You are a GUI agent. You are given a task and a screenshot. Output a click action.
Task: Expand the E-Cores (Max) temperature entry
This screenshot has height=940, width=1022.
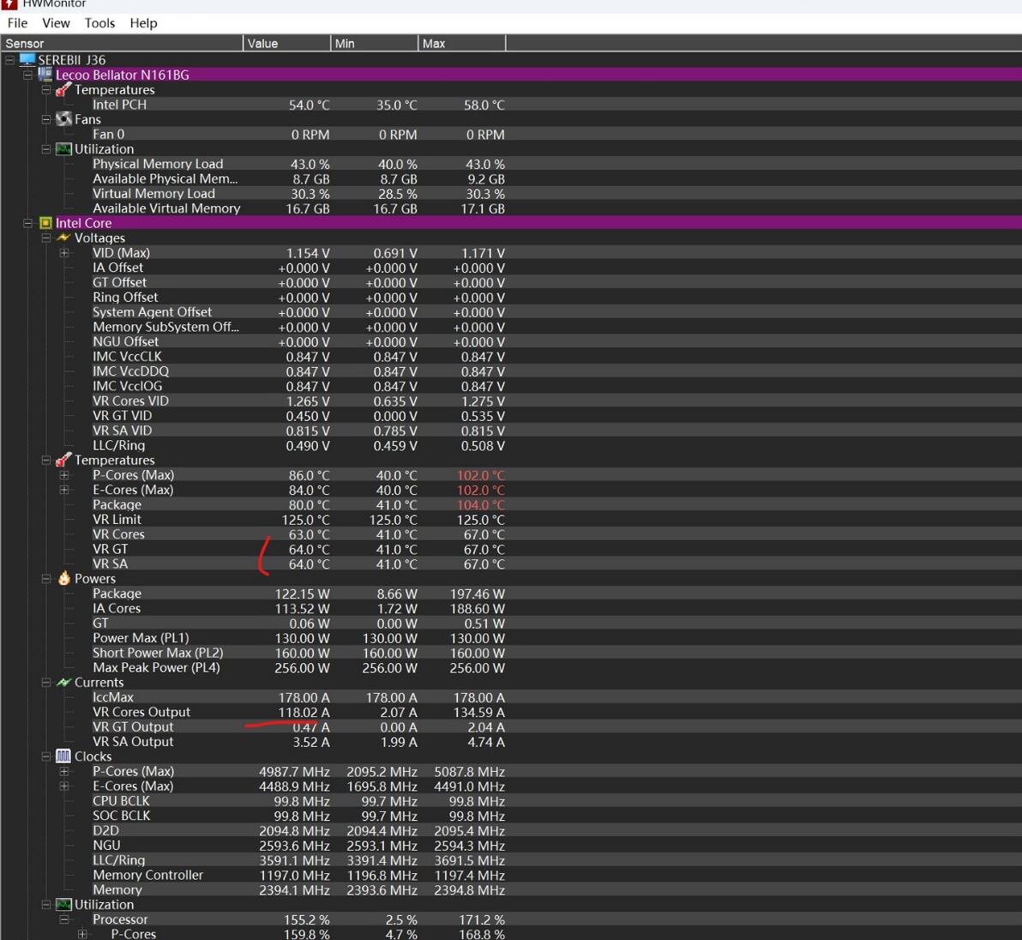[x=63, y=490]
